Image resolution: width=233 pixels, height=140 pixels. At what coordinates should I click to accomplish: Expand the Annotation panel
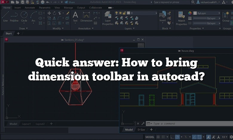coord(86,28)
